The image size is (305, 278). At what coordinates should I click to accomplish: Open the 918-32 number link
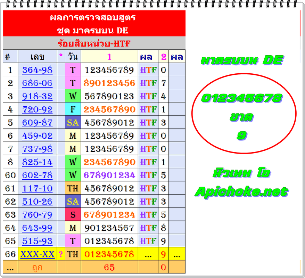[x=38, y=96]
